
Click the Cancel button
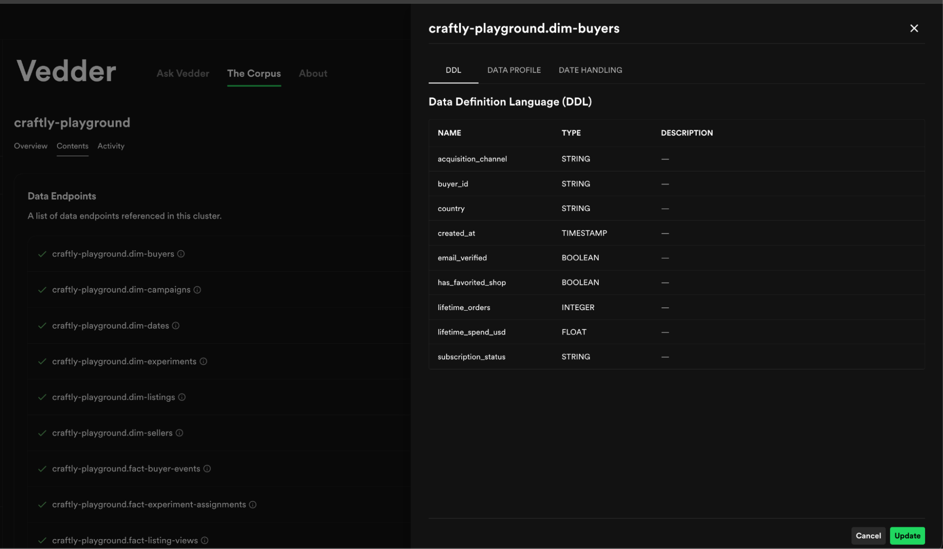868,536
